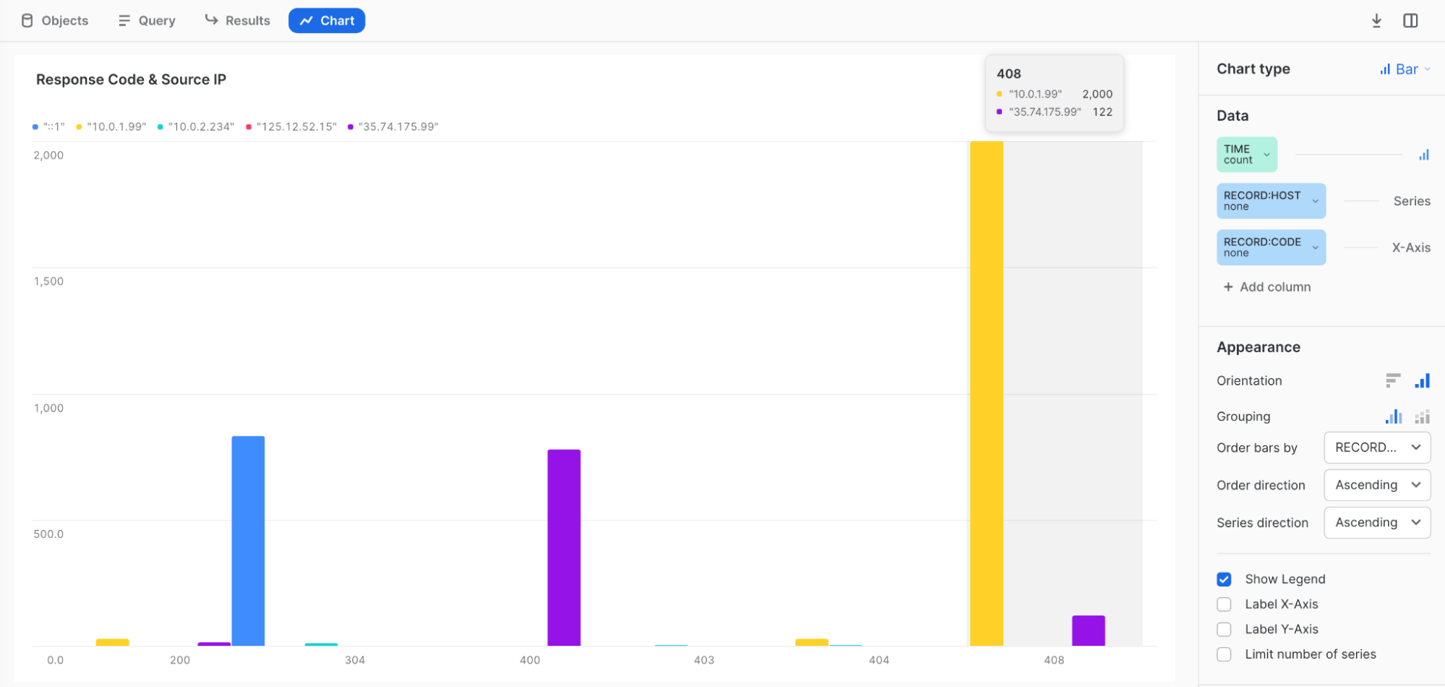Image resolution: width=1445 pixels, height=687 pixels.
Task: Select vertical bar orientation icon
Action: pos(1422,380)
